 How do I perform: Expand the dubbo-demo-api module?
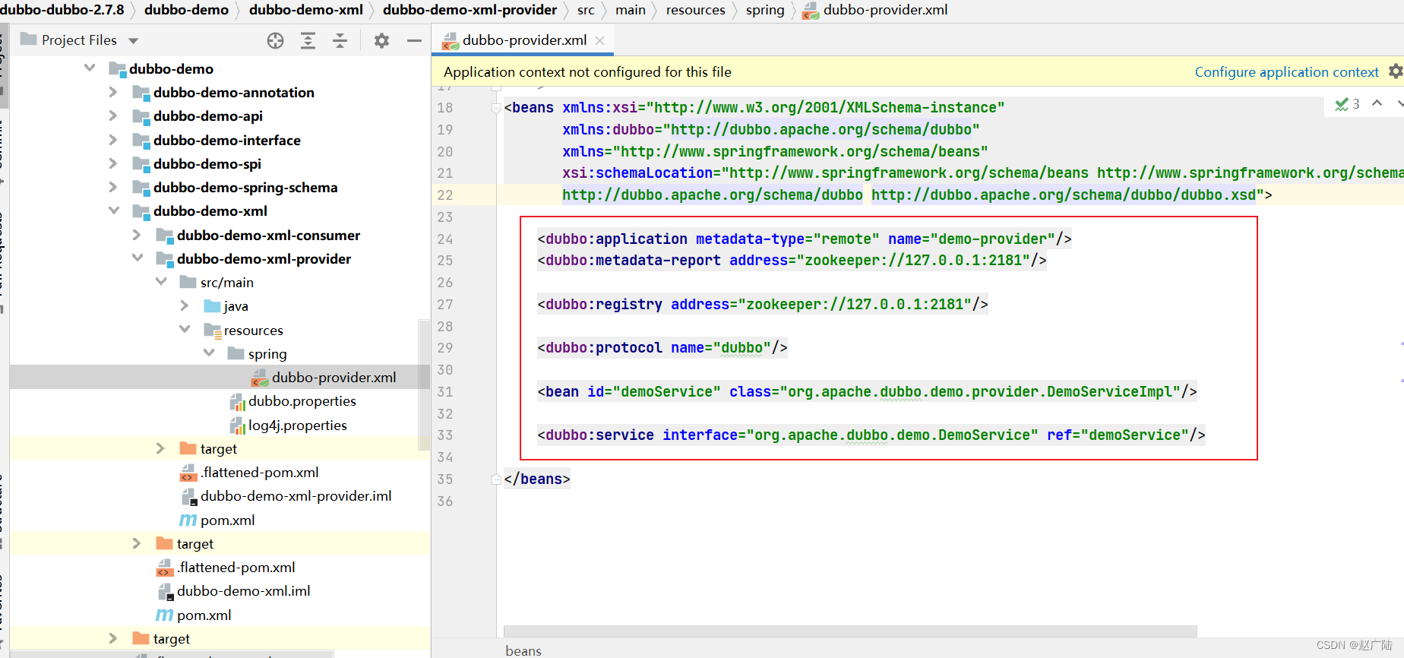click(x=113, y=115)
